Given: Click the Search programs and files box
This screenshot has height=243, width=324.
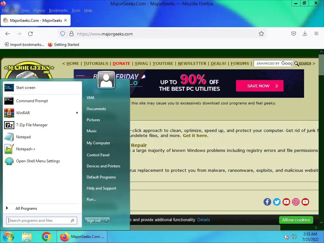Looking at the screenshot, I should 42,221.
